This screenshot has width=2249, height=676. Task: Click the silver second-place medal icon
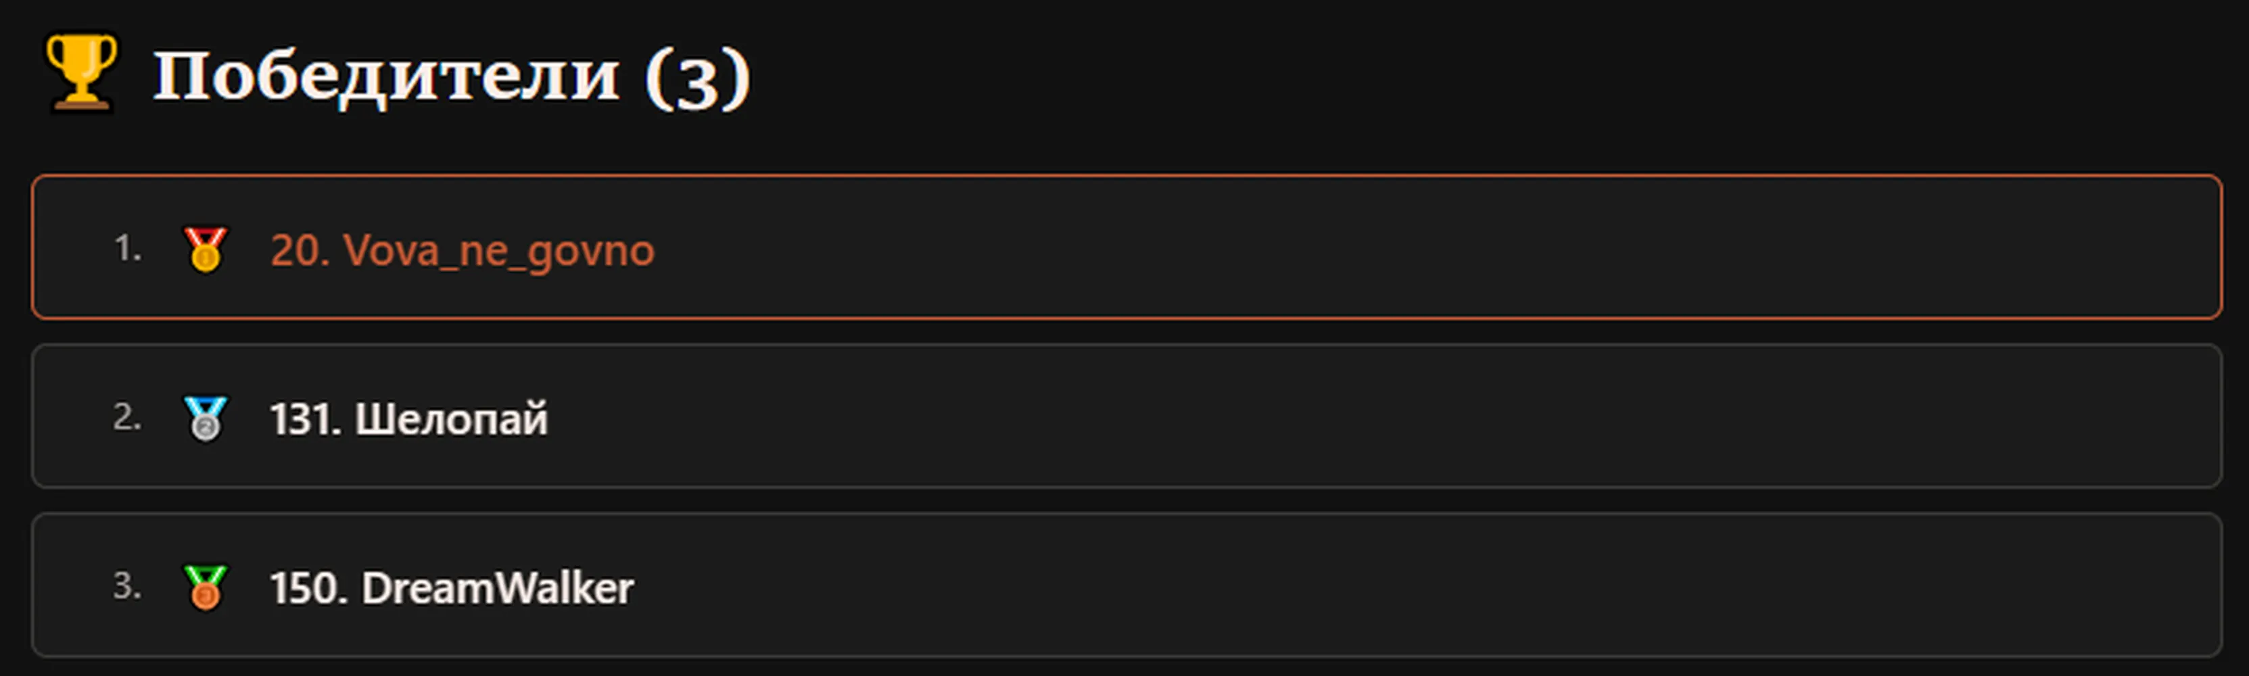coord(205,418)
